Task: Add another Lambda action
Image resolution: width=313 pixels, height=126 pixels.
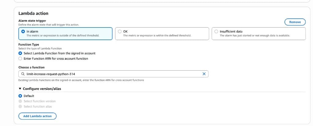Action: 37,116
